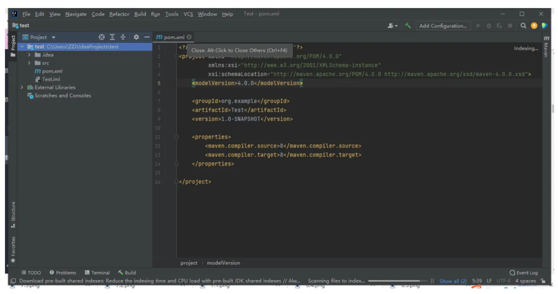Open the user account profile dropdown
The height and width of the screenshot is (294, 558).
point(393,26)
